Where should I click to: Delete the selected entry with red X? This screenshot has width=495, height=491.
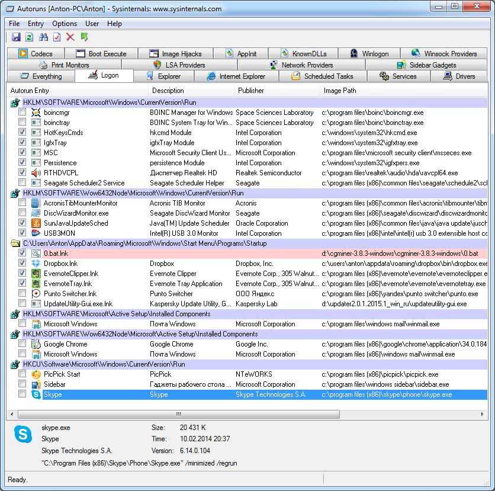tap(70, 37)
